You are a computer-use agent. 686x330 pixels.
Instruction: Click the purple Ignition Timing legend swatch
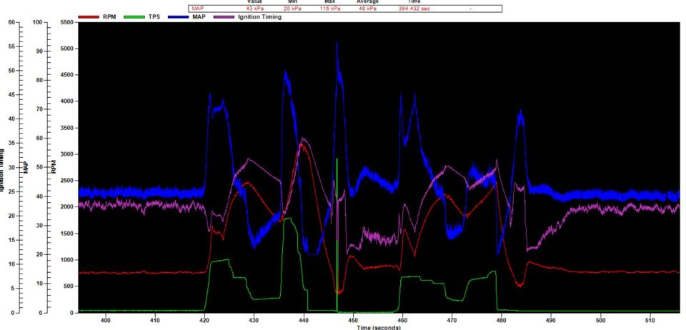tap(224, 17)
